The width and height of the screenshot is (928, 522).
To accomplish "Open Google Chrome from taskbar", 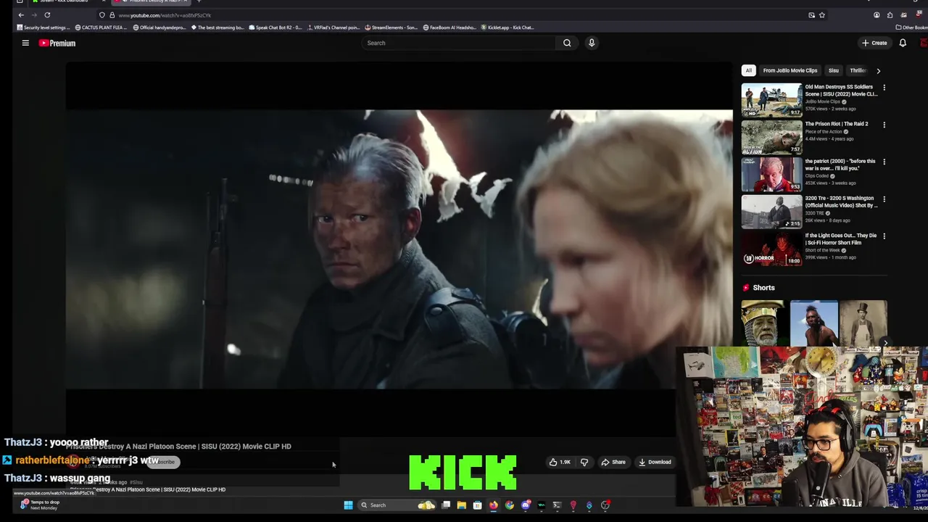I will click(x=510, y=505).
